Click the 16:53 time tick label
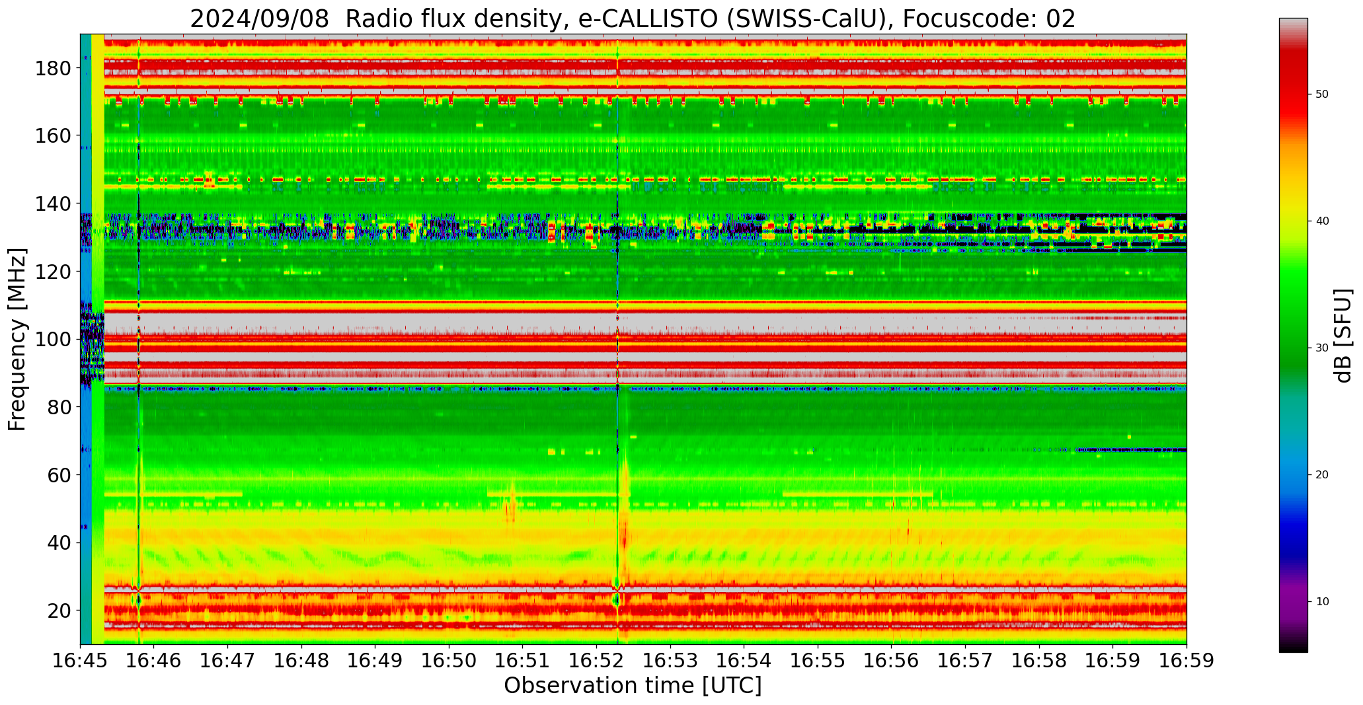The width and height of the screenshot is (1363, 705). [x=670, y=661]
